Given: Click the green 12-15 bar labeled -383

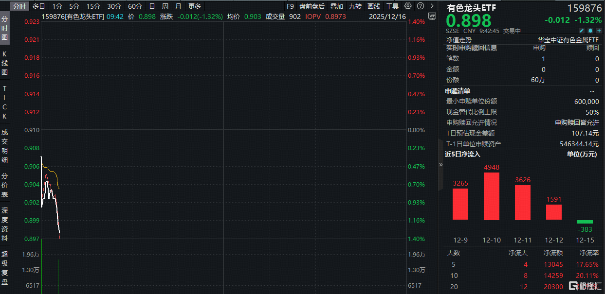Looking at the screenshot, I should point(585,222).
